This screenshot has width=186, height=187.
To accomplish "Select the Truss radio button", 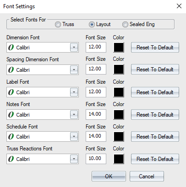I will pyautogui.click(x=58, y=25).
